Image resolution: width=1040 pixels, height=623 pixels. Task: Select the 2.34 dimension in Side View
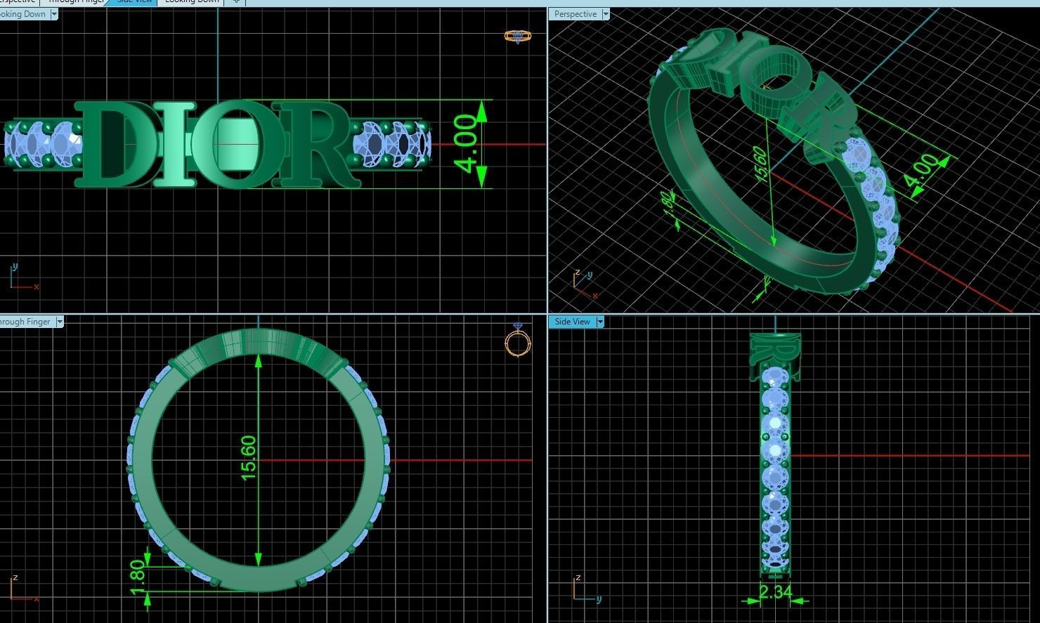[x=776, y=592]
